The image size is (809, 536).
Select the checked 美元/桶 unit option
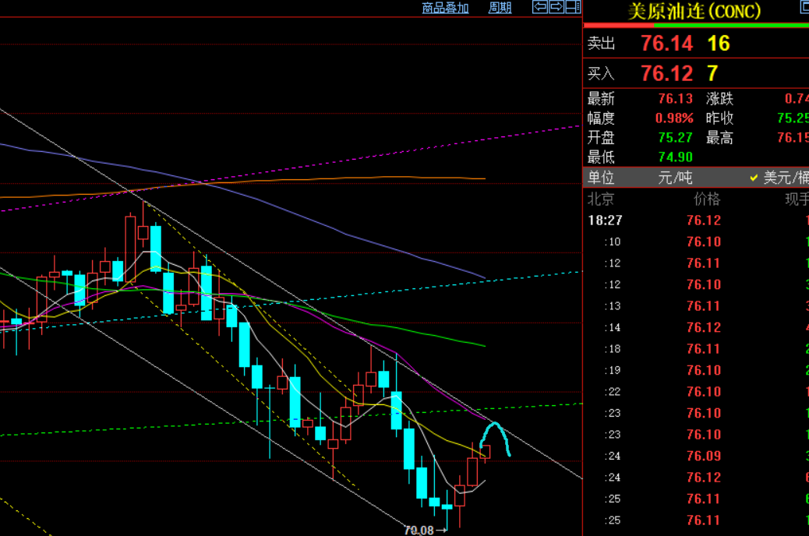pyautogui.click(x=785, y=178)
